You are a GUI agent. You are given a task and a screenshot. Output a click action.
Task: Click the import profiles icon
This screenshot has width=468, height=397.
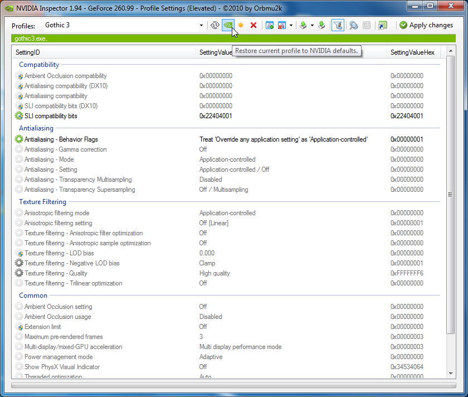[x=321, y=25]
